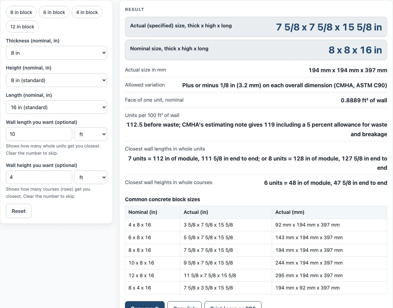Click the "6 x 8 x 16" table cell
The height and width of the screenshot is (308, 393).
click(153, 238)
